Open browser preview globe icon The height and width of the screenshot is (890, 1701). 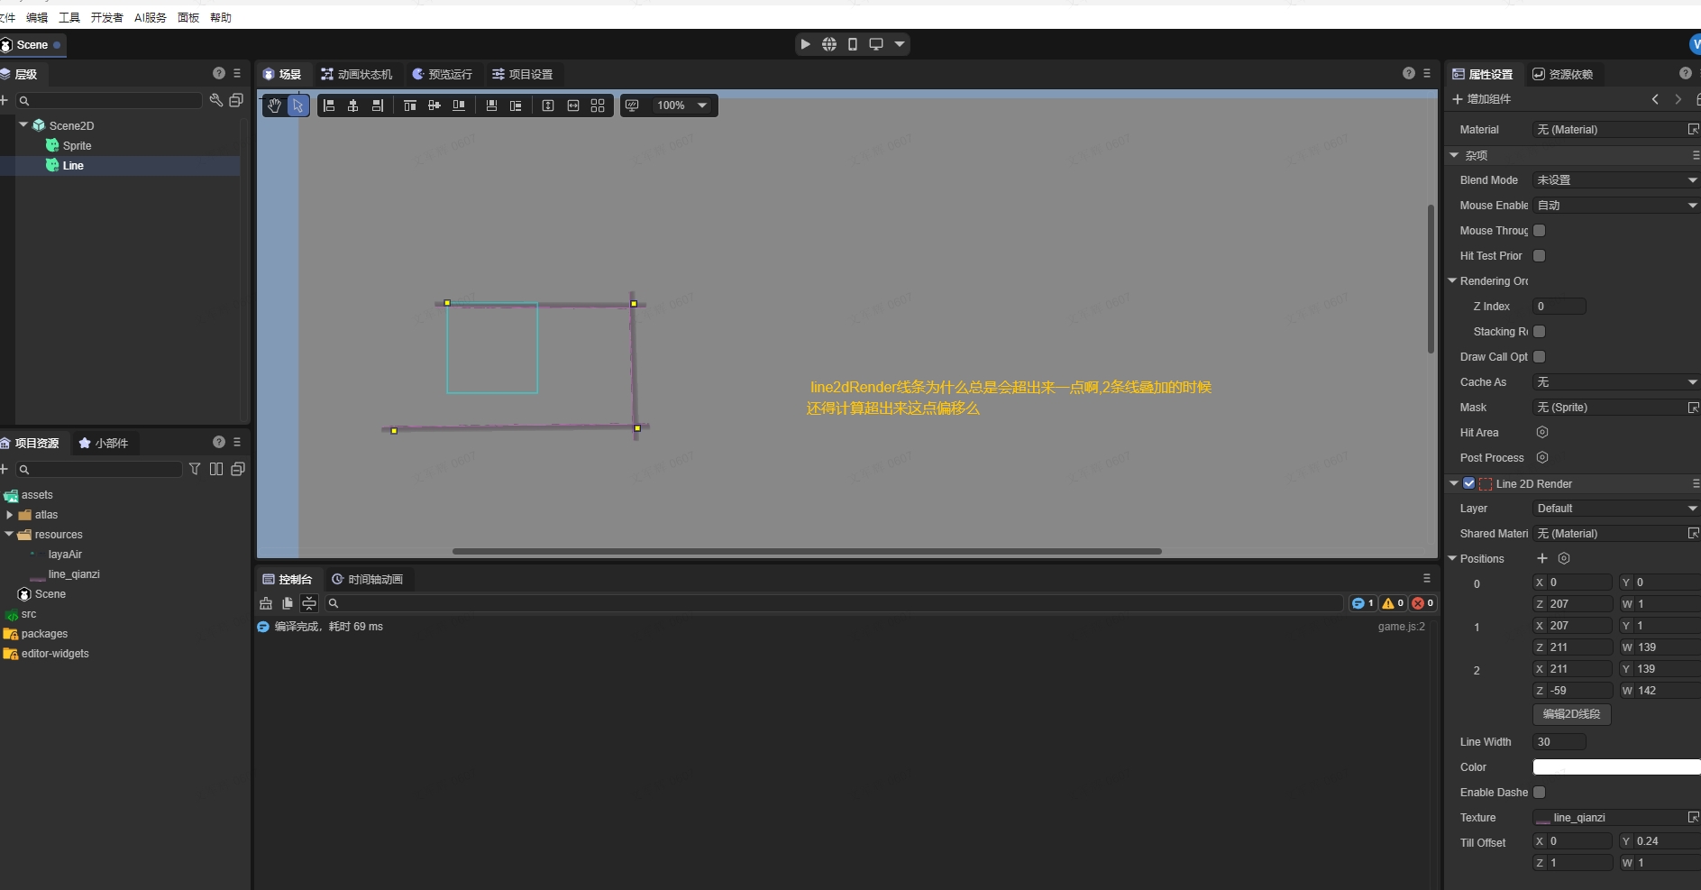pos(828,44)
